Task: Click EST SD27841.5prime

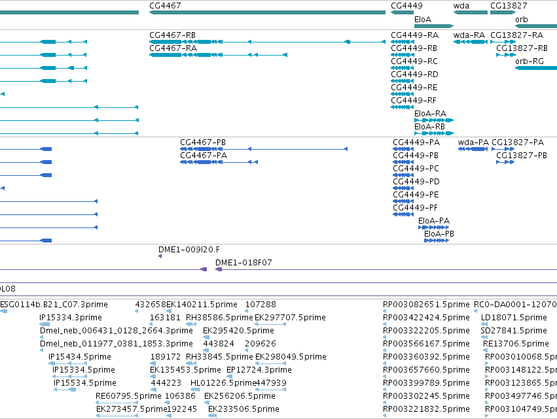Action: 484,337
